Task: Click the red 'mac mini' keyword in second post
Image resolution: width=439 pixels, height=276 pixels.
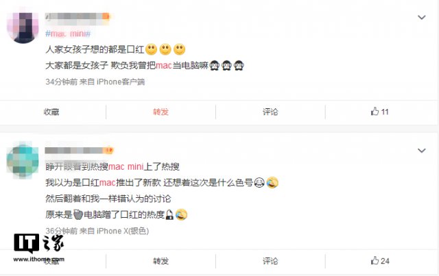Action: click(x=126, y=166)
